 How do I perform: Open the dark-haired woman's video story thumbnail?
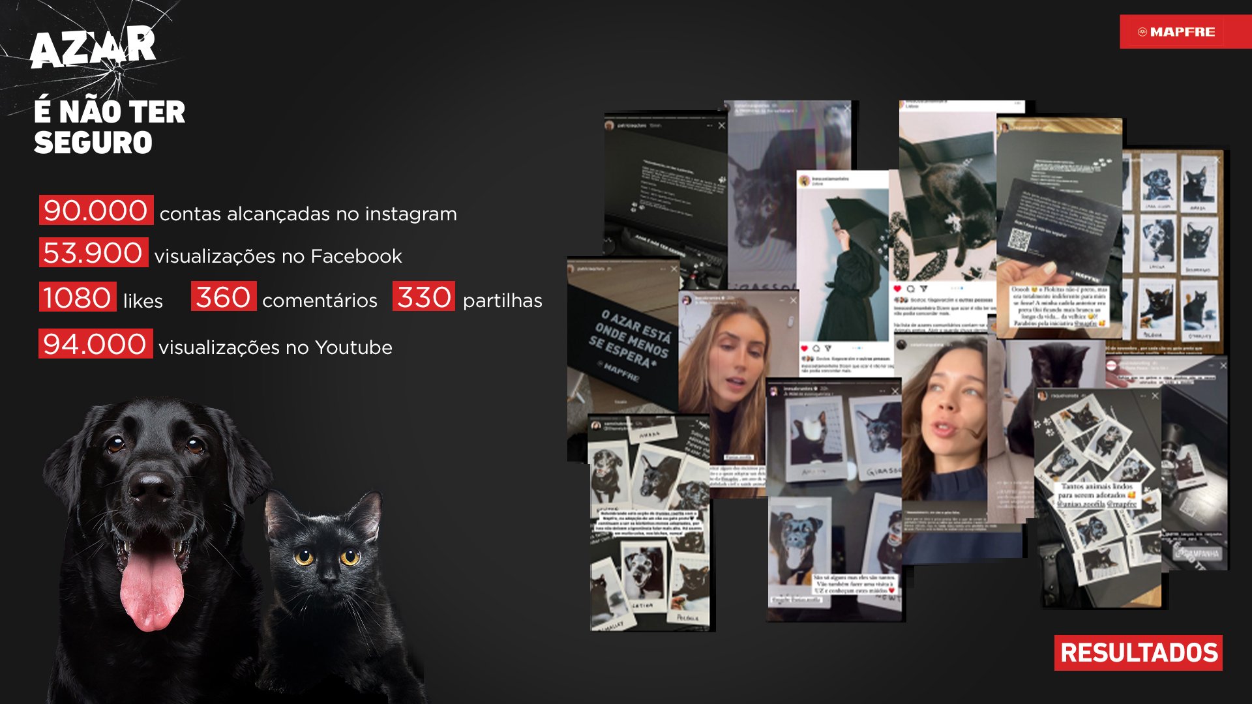click(946, 424)
